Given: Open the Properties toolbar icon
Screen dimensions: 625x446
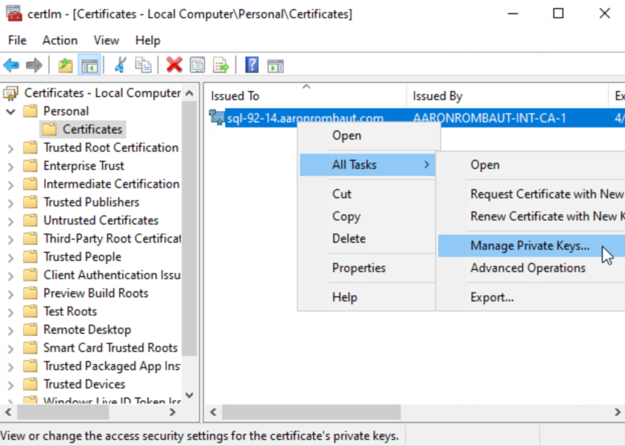Looking at the screenshot, I should click(x=197, y=65).
